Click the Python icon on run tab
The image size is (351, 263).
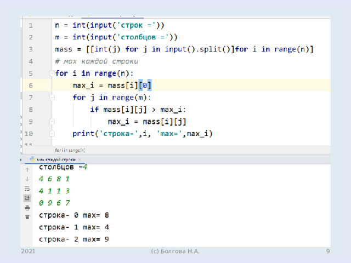coord(32,159)
